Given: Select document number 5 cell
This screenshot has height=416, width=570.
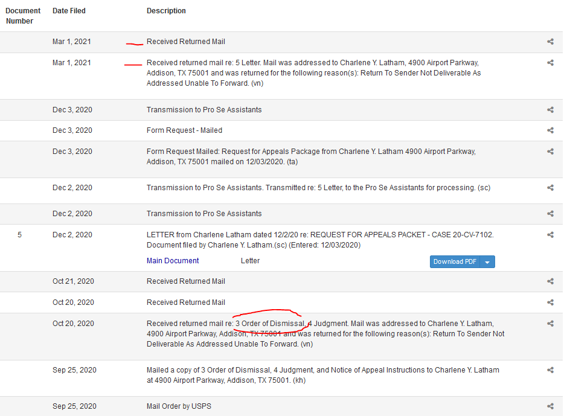Looking at the screenshot, I should [x=20, y=235].
